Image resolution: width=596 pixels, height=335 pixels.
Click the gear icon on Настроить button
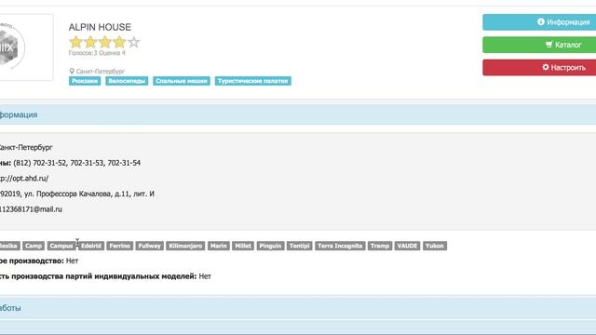(546, 67)
